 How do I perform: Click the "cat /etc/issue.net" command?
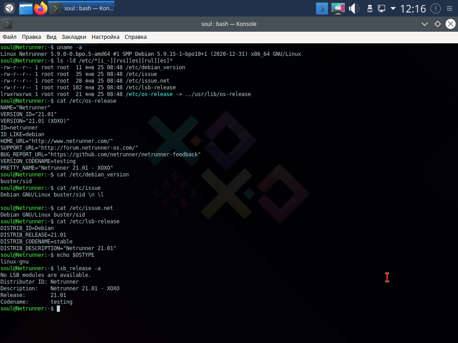click(x=85, y=208)
